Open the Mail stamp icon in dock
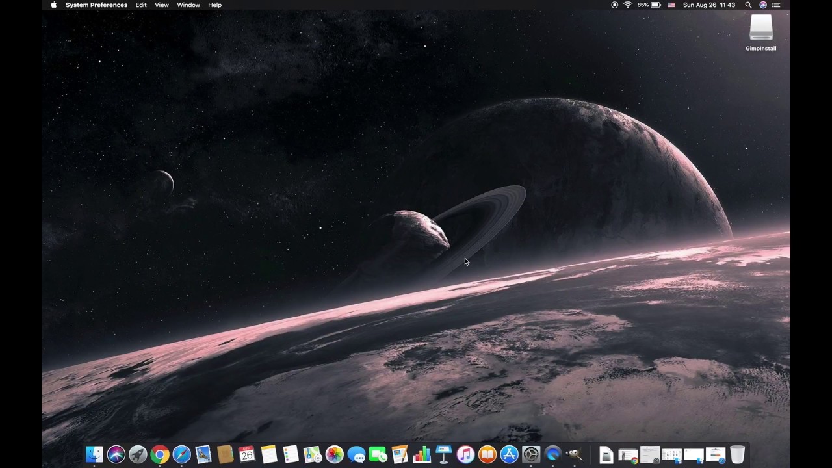Screen dimensions: 832x468 (x=203, y=454)
